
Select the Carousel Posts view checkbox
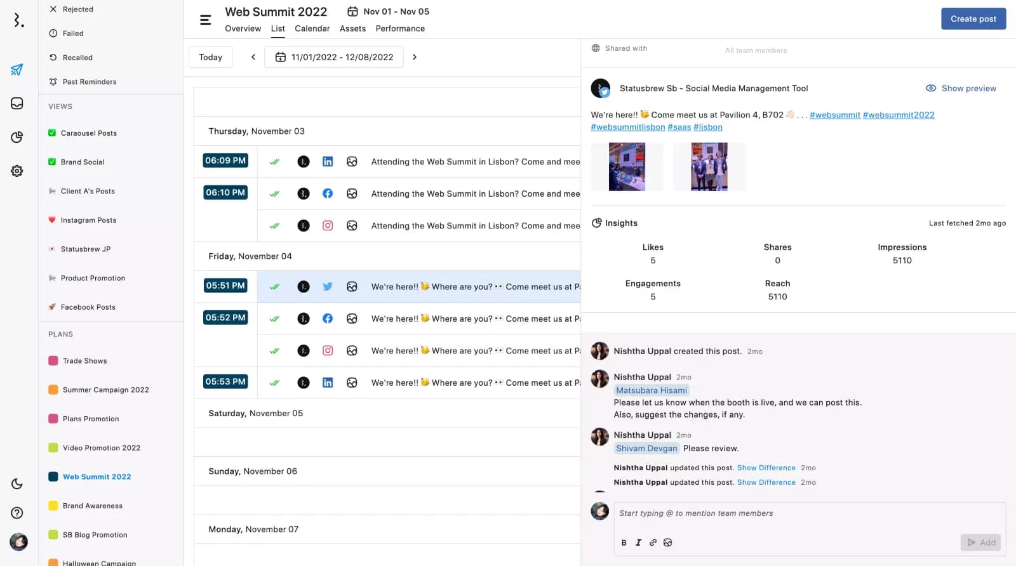[x=52, y=133]
